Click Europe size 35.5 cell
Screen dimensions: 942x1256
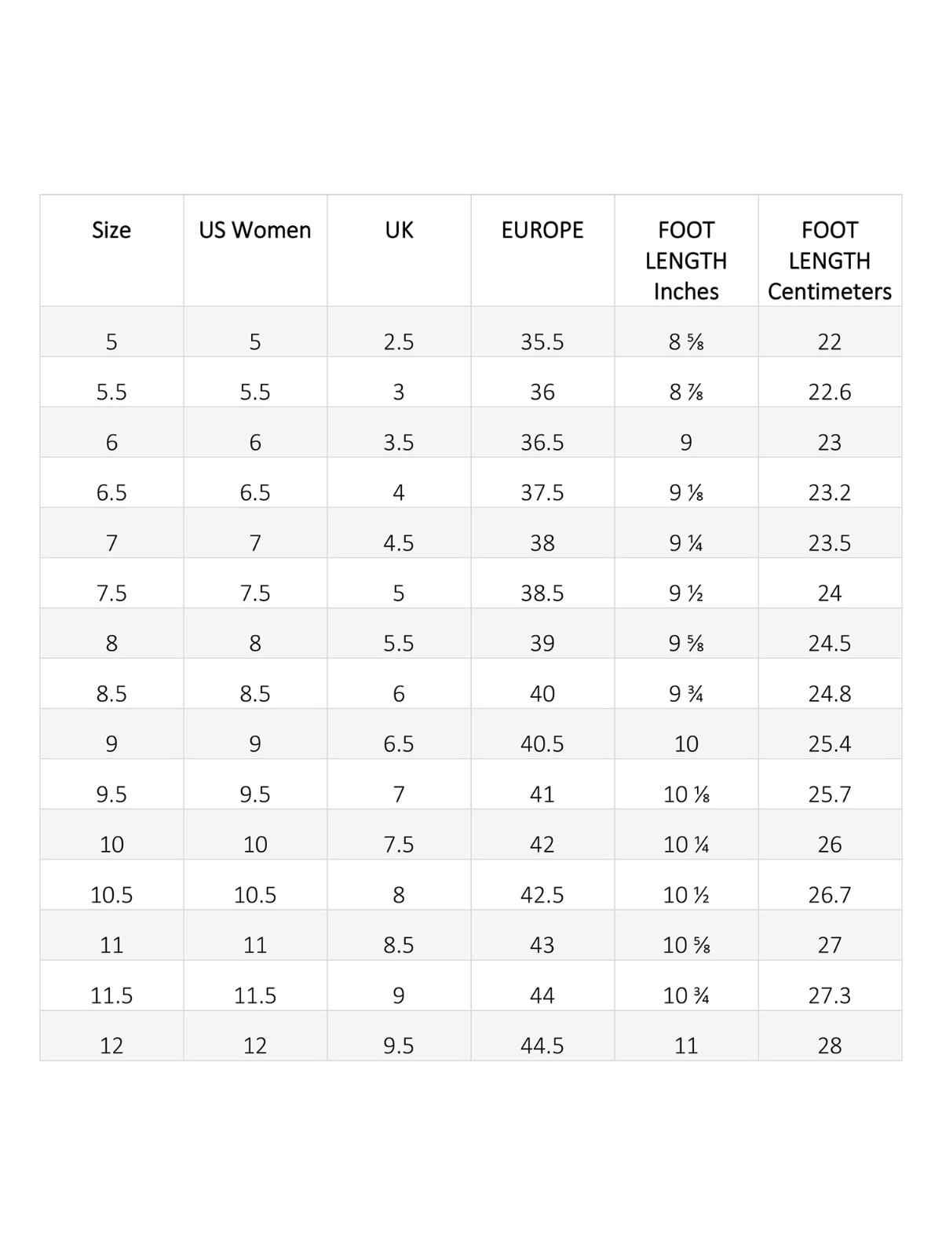pos(542,341)
